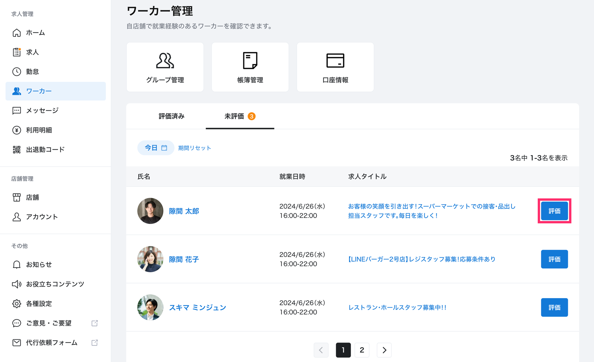Viewport: 594px width, 362px height.
Task: Go to next page arrow
Action: point(384,350)
